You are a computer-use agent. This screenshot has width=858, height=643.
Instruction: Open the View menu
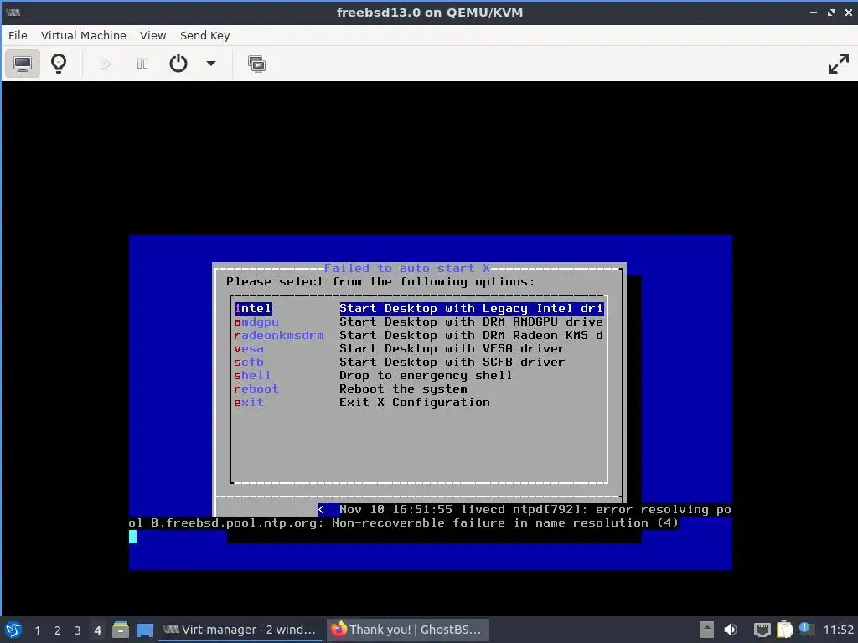[152, 35]
